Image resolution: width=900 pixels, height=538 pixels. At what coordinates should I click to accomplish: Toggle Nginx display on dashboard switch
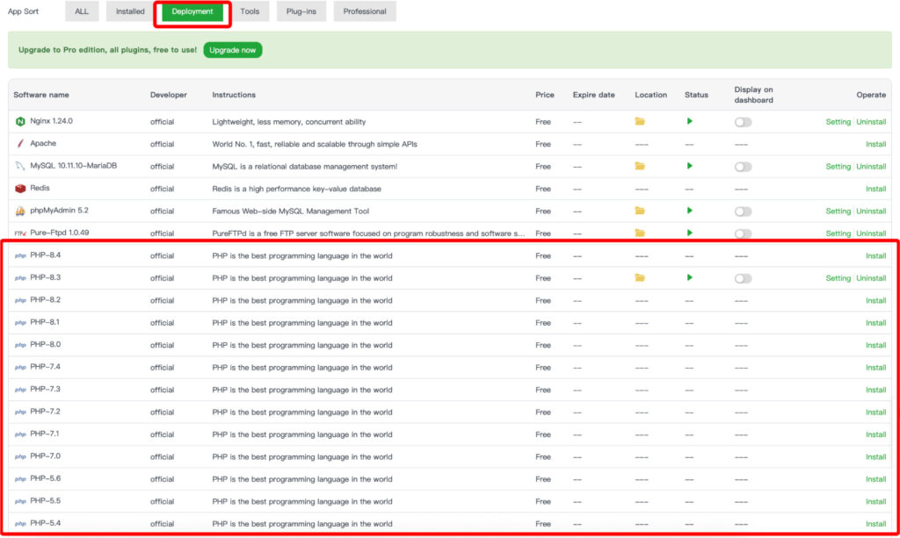click(x=744, y=122)
